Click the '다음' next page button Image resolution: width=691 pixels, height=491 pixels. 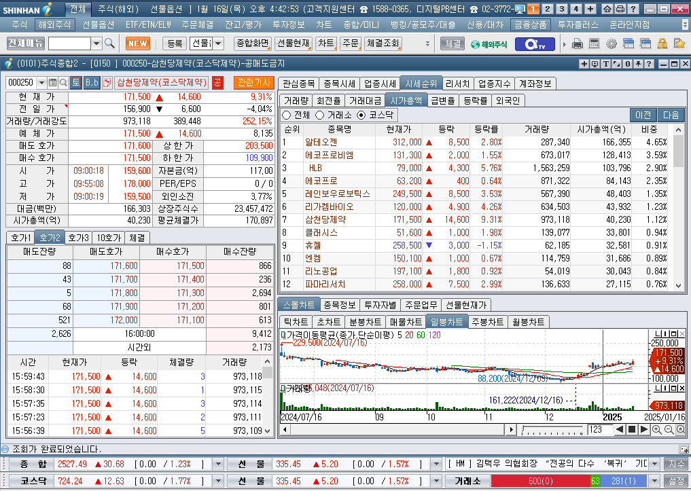coord(671,115)
